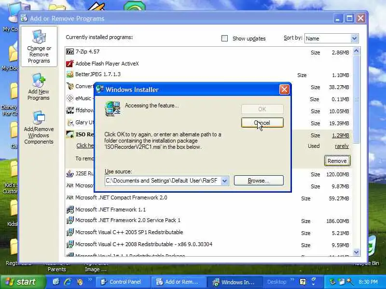Click the Browse... button
Image resolution: width=386 pixels, height=289 pixels.
tap(259, 181)
